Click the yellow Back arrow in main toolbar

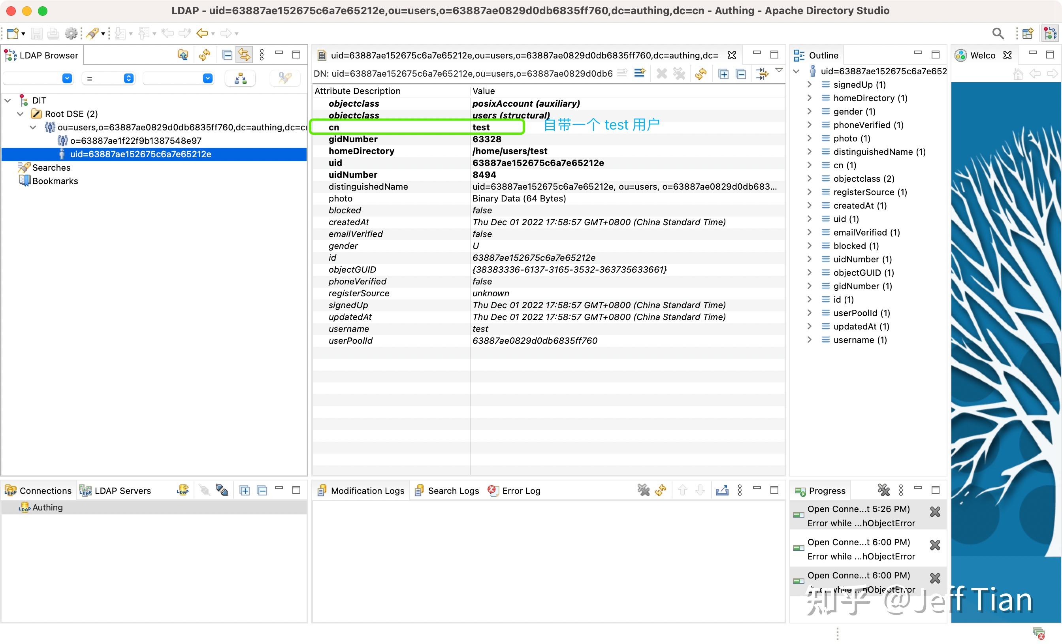[202, 33]
